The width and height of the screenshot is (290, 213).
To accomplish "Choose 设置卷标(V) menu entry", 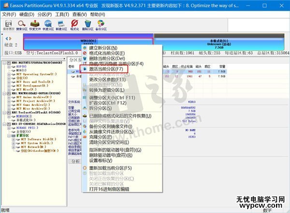I will coord(122,160).
